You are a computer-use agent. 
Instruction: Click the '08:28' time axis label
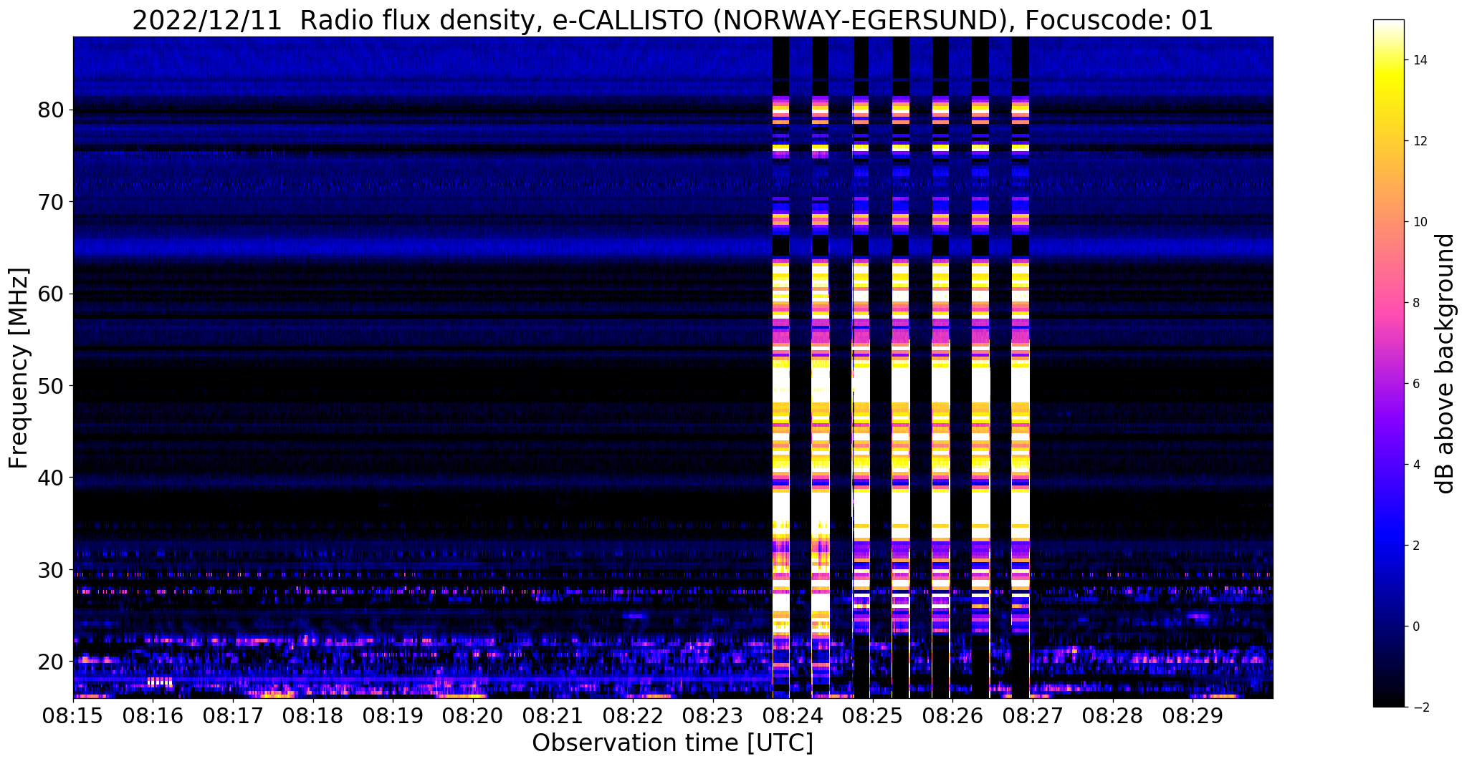(1113, 716)
